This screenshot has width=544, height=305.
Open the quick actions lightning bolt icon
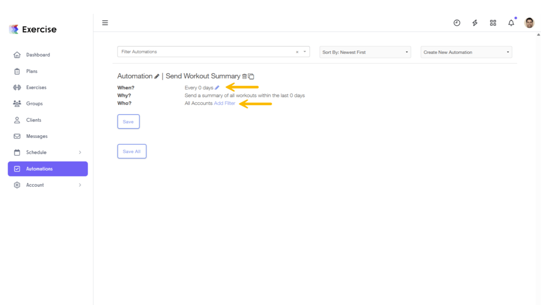[475, 23]
